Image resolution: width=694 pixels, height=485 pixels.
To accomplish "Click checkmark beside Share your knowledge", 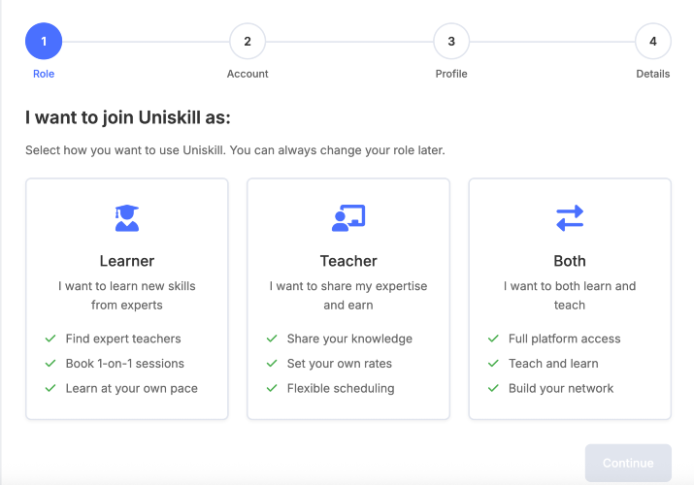I will click(272, 339).
